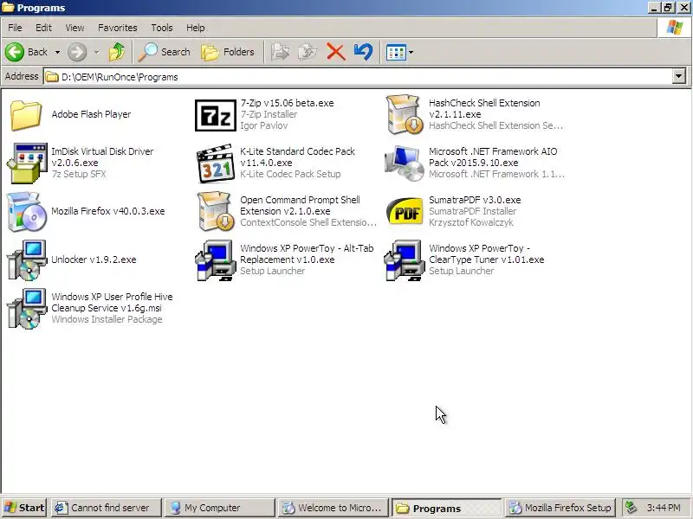
Task: Click the Unlocker v1.9.2.exe file name
Action: point(94,259)
